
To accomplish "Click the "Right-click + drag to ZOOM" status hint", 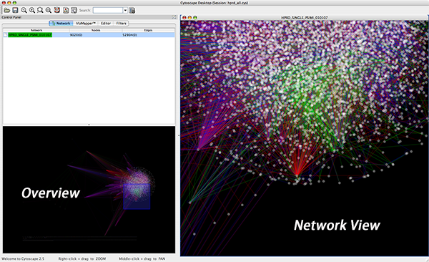I will [82, 258].
